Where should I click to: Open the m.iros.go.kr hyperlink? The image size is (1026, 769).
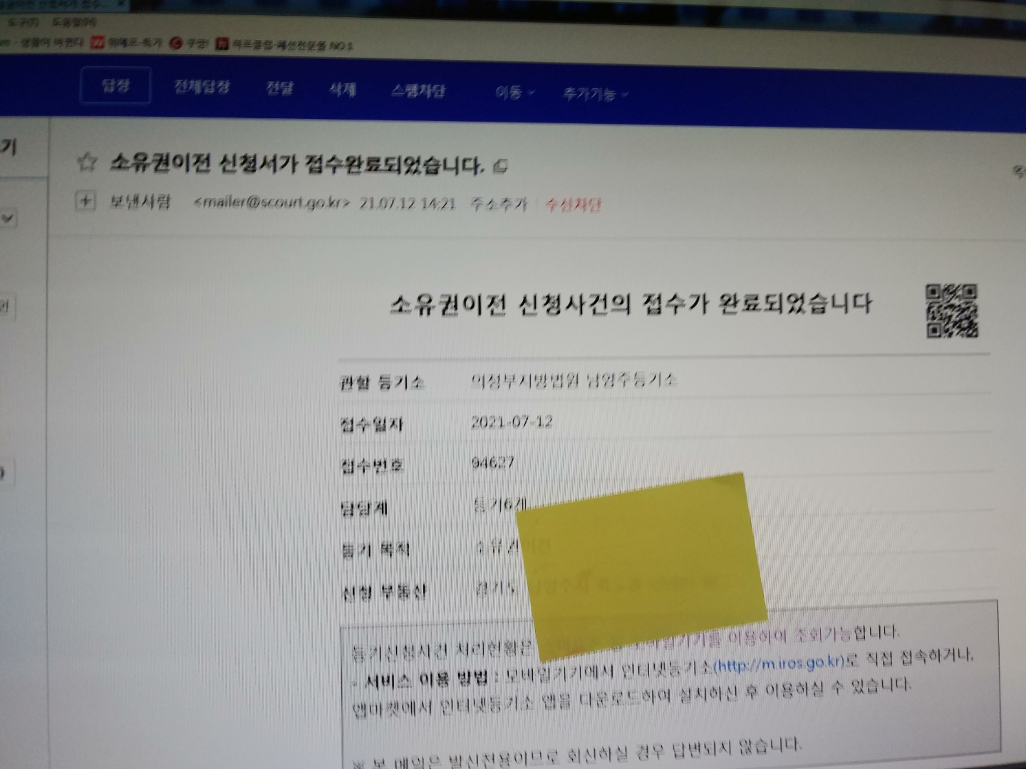(x=779, y=664)
